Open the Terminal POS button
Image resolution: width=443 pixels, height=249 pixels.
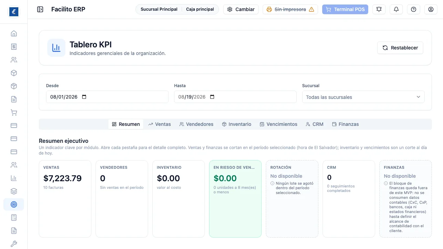345,9
